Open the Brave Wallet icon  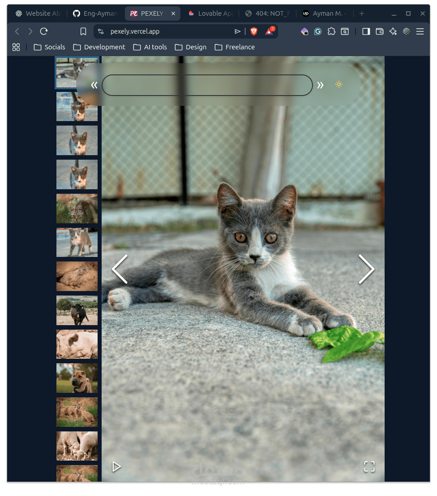point(380,31)
